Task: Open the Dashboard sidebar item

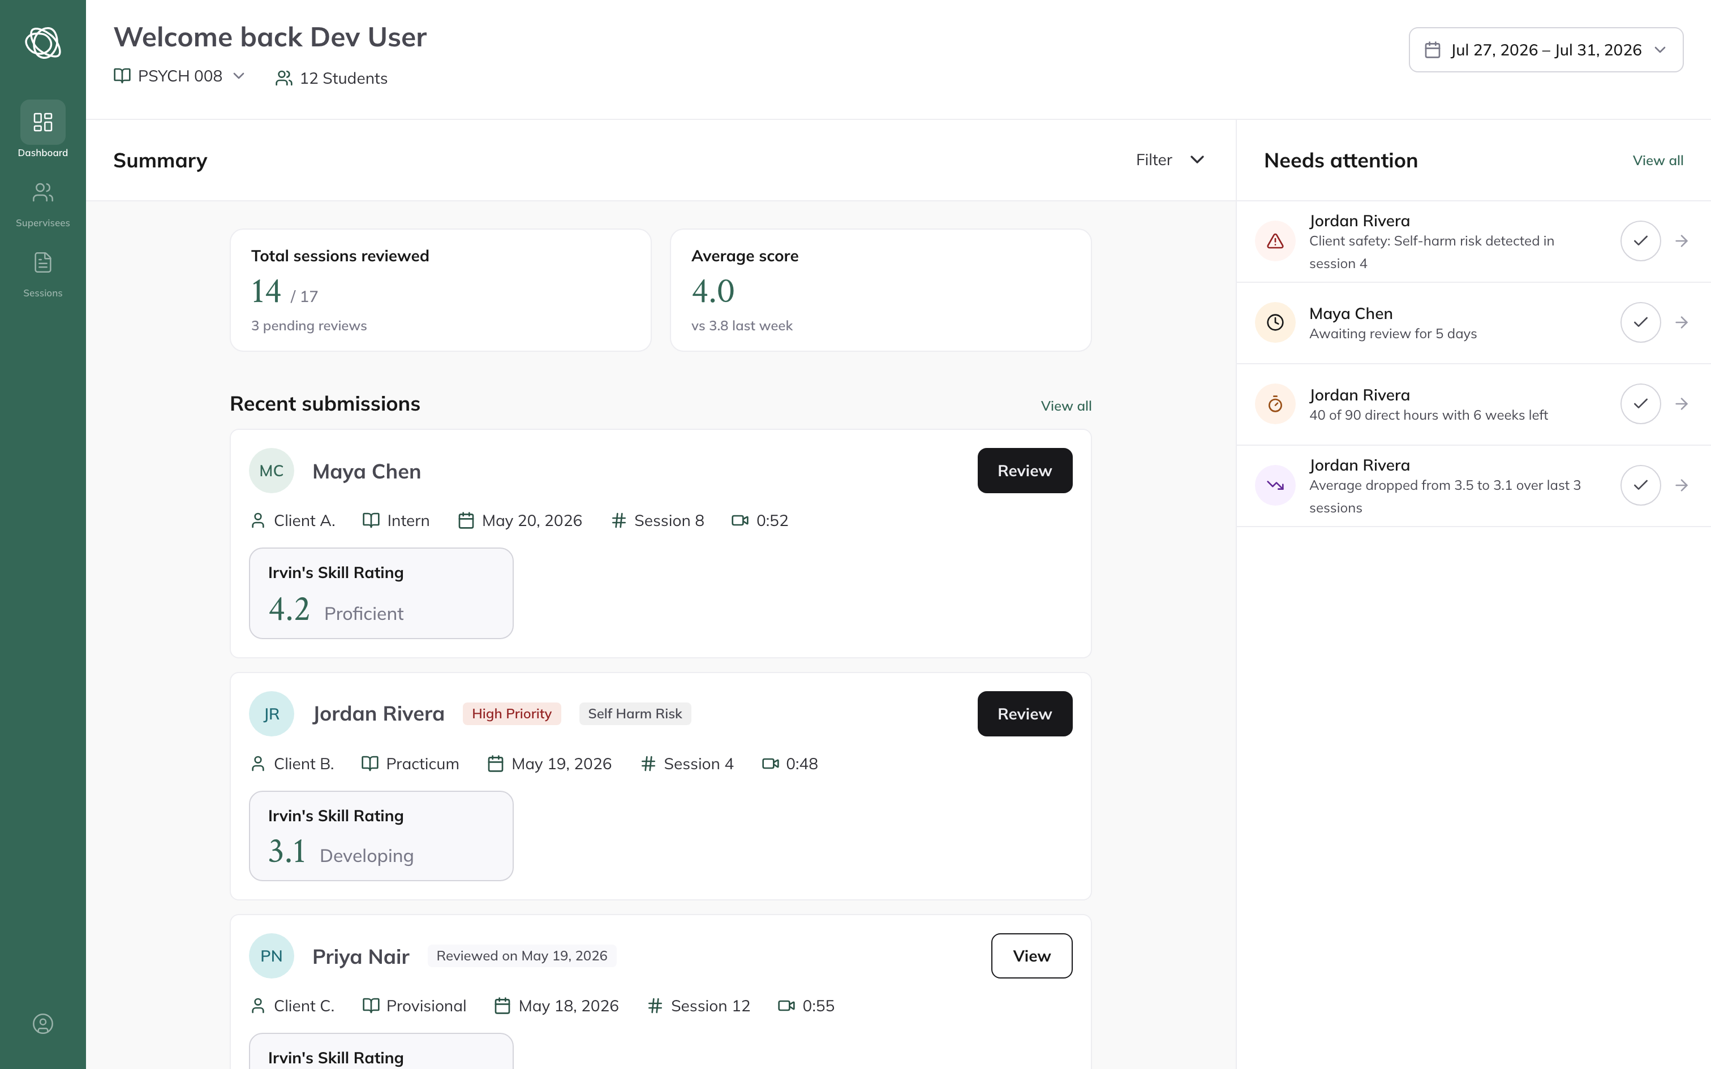Action: click(42, 130)
